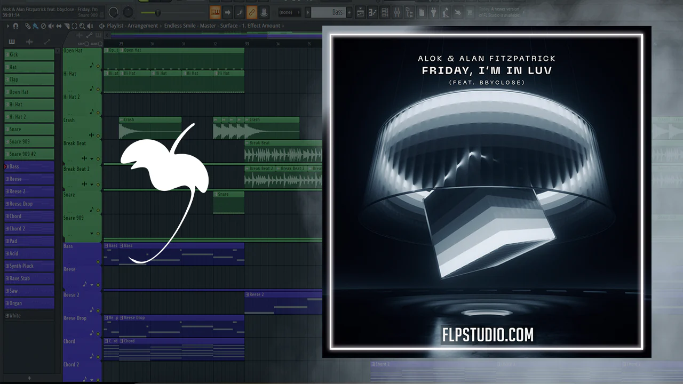Image resolution: width=683 pixels, height=384 pixels.
Task: Select the Kick pattern in picker
Action: 29,54
